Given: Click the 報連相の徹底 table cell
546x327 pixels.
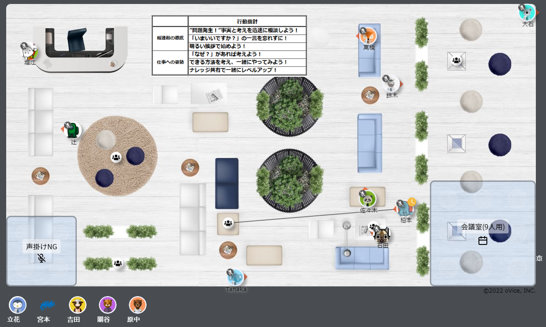Looking at the screenshot, I should pos(170,38).
